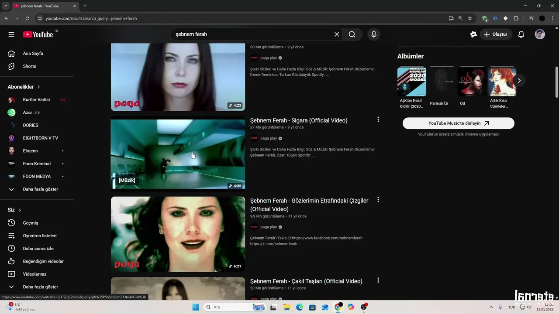The height and width of the screenshot is (314, 559).
Task: Close the şebnem ferah YouTube tab
Action: (74, 6)
